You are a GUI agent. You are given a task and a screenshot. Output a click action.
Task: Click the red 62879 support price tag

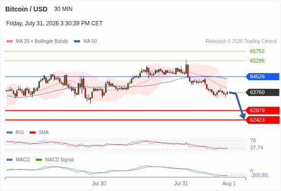point(262,110)
